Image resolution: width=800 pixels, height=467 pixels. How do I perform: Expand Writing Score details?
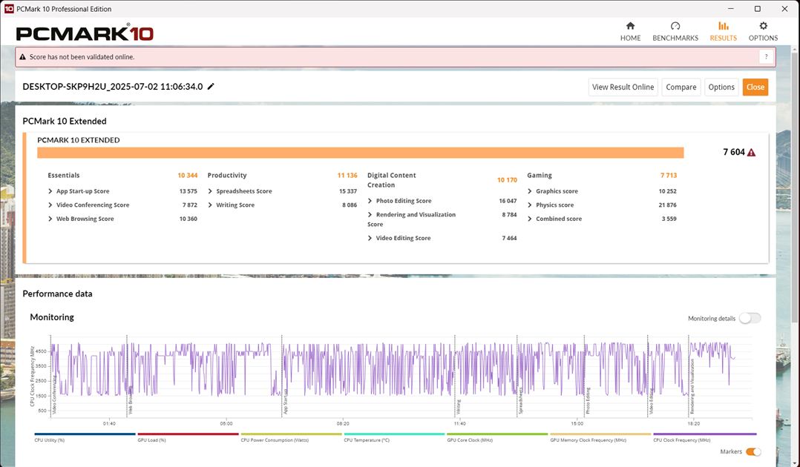tap(210, 205)
